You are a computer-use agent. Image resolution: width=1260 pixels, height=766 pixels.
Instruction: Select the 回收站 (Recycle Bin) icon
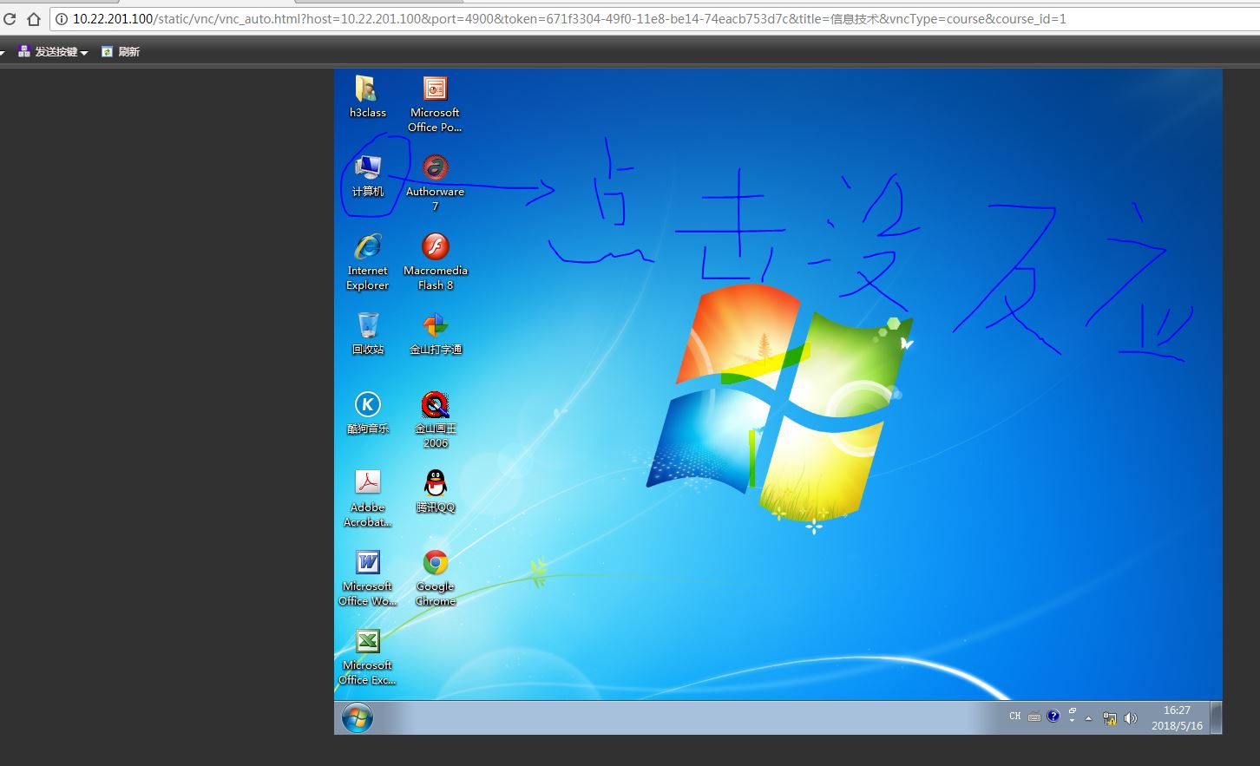pos(368,334)
